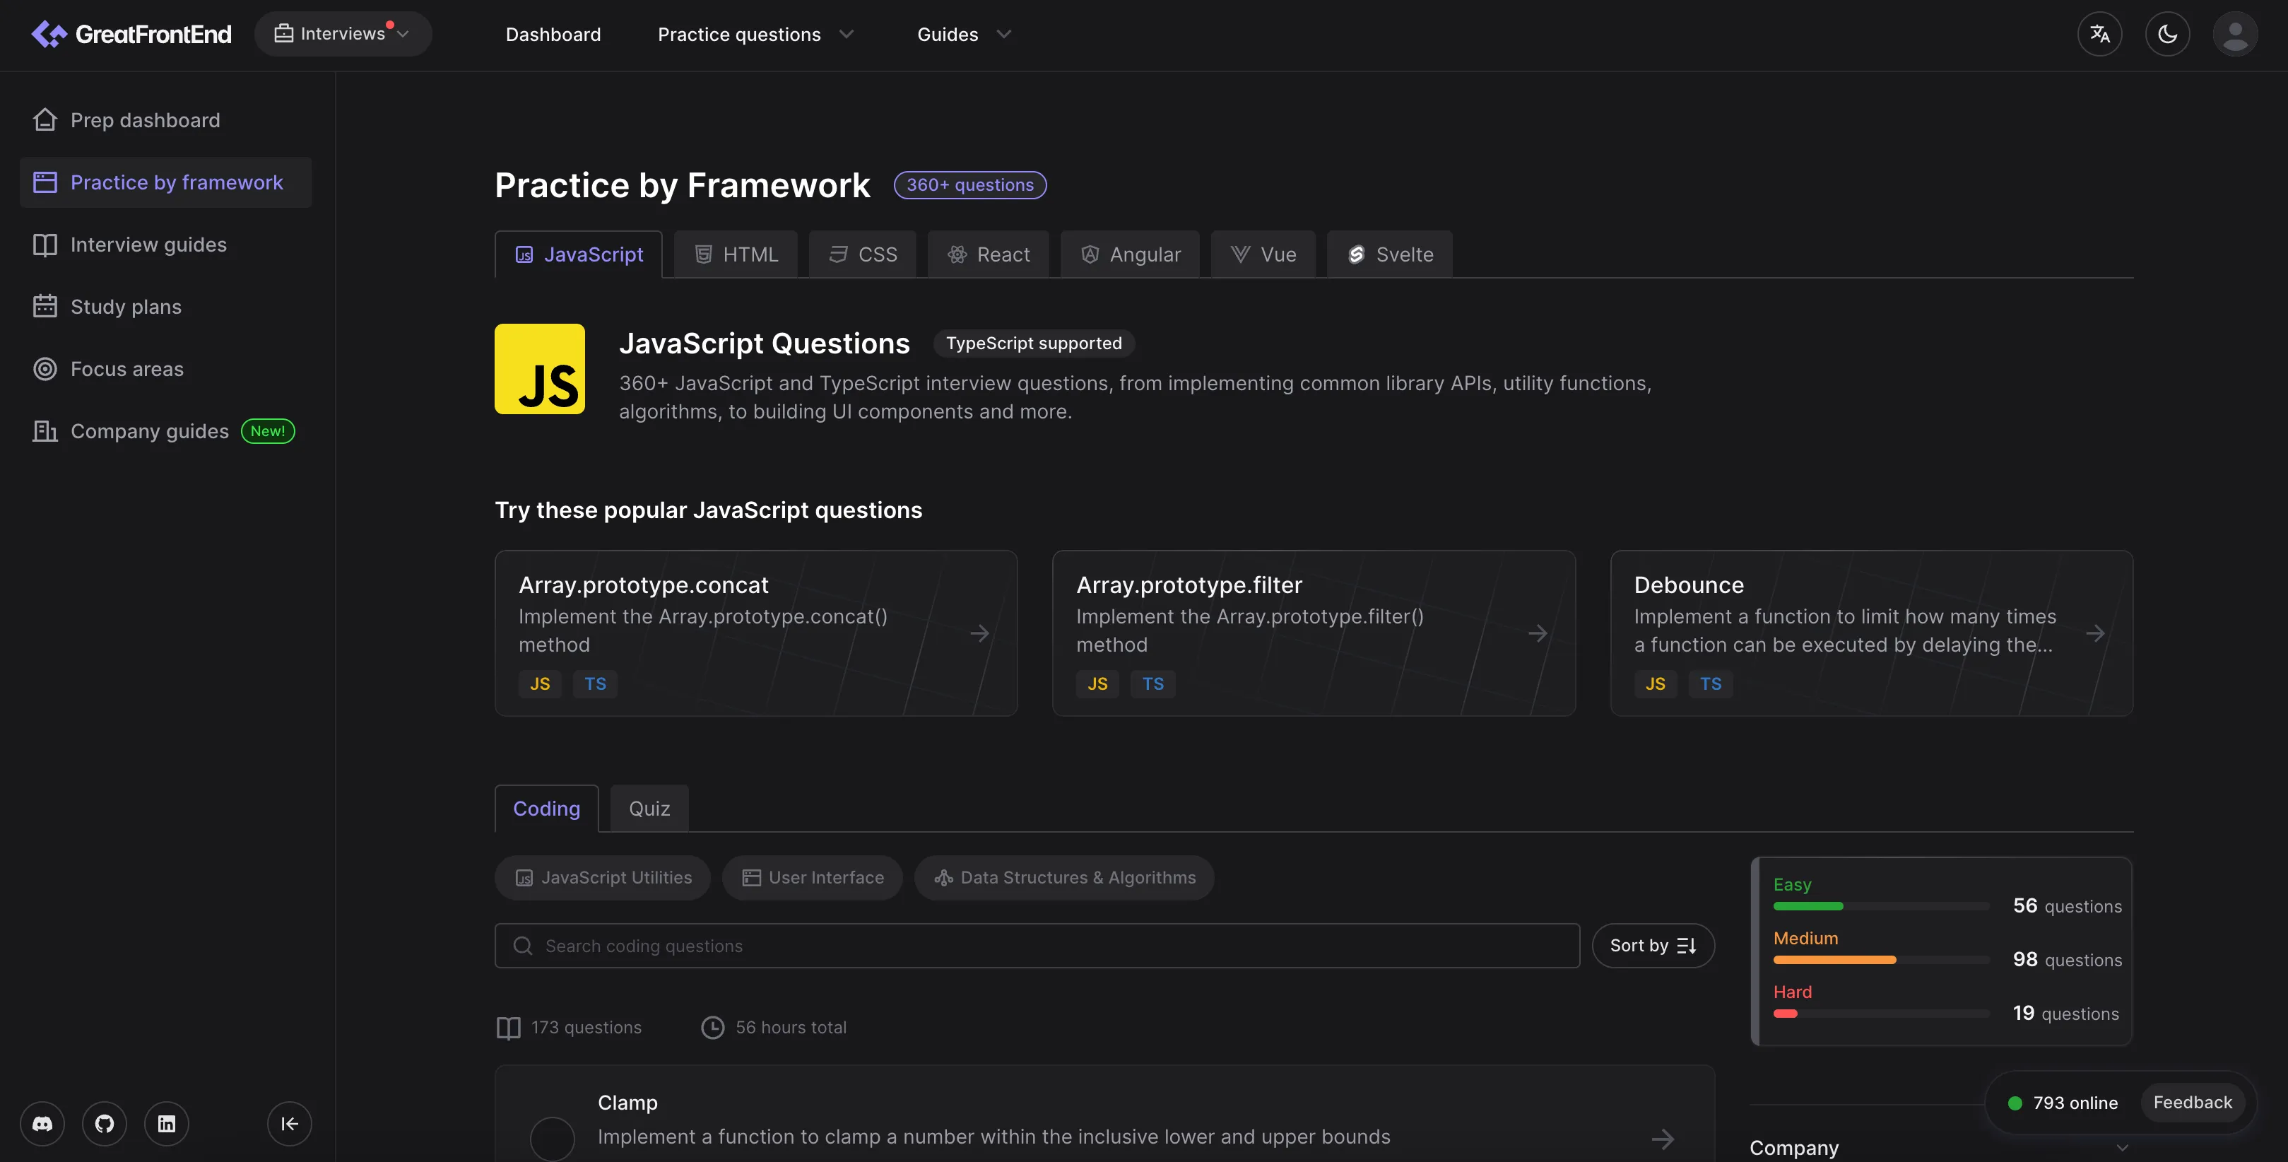Open the Sort by dropdown

tap(1653, 945)
